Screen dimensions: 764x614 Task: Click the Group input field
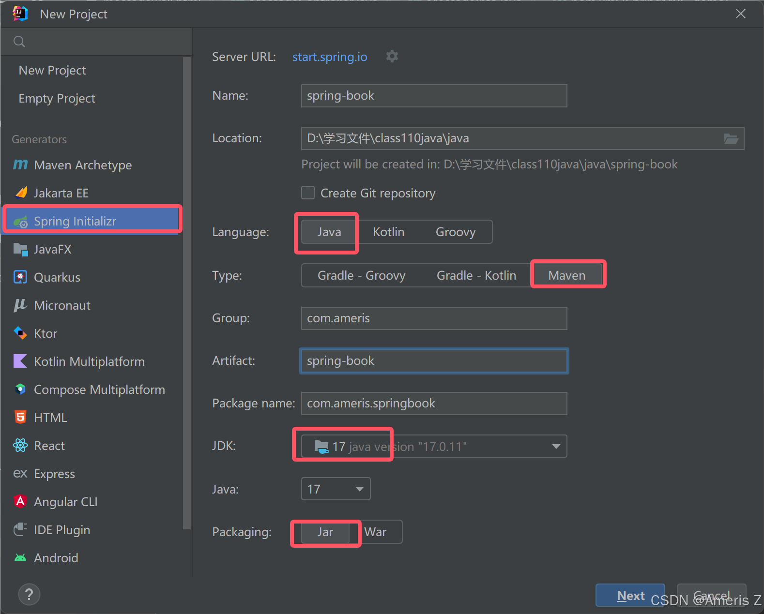(x=434, y=318)
